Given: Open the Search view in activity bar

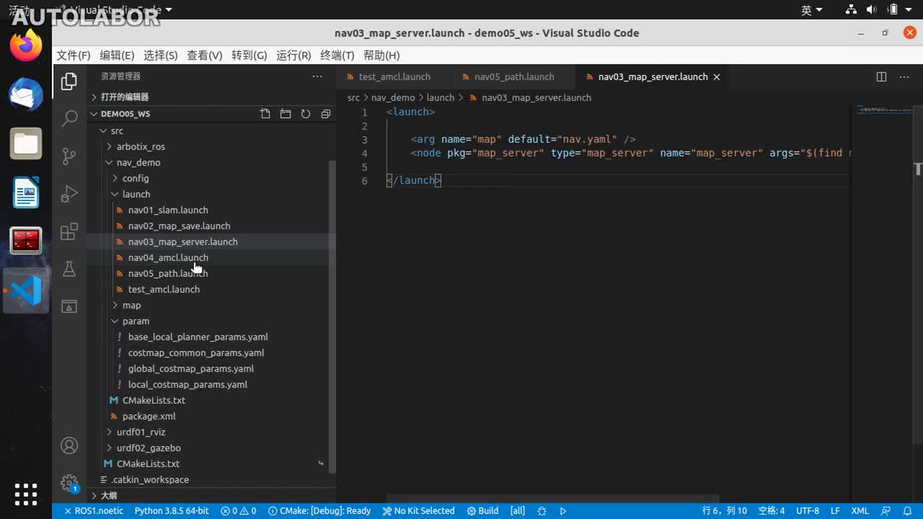Looking at the screenshot, I should 69,118.
